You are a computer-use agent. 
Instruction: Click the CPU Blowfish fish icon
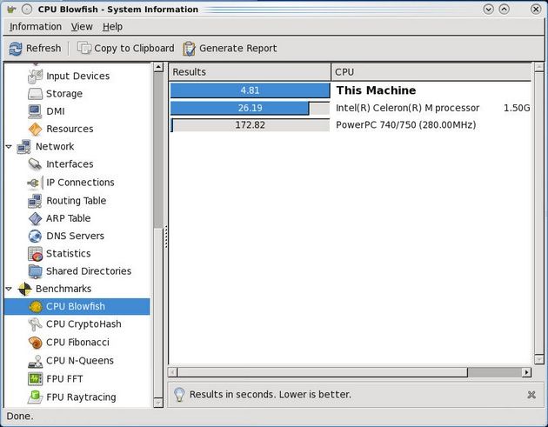point(35,306)
